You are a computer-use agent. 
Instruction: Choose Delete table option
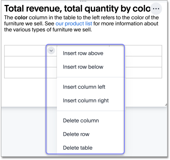78,148
